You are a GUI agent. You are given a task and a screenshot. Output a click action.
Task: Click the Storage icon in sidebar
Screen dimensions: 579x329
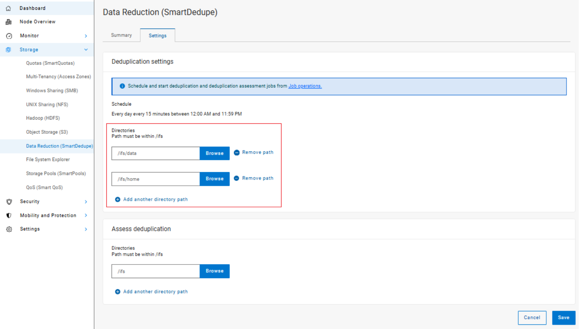click(x=8, y=50)
